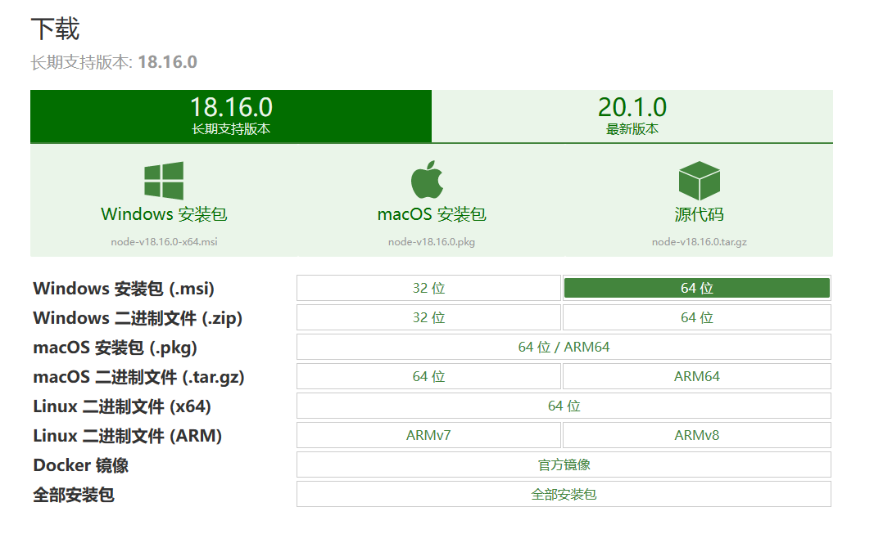
Task: Click the 'Linux 二进制文件 (ARM)' row label
Action: [x=128, y=436]
